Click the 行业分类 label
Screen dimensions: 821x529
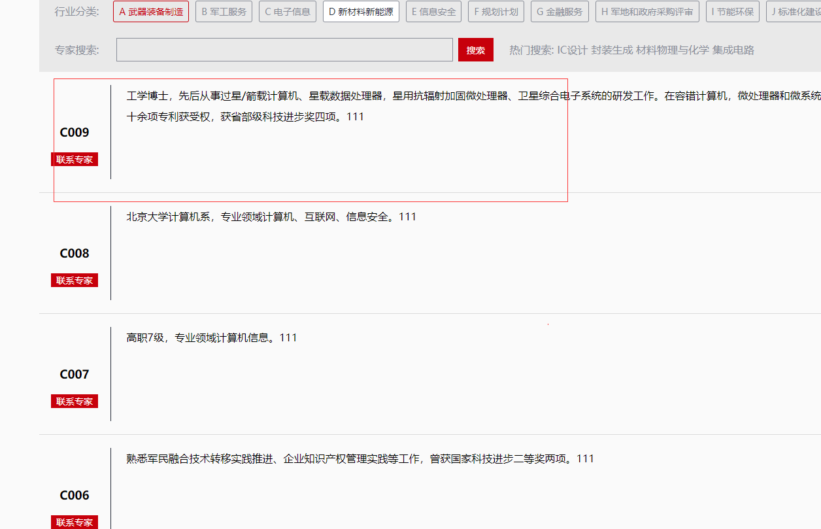point(77,12)
